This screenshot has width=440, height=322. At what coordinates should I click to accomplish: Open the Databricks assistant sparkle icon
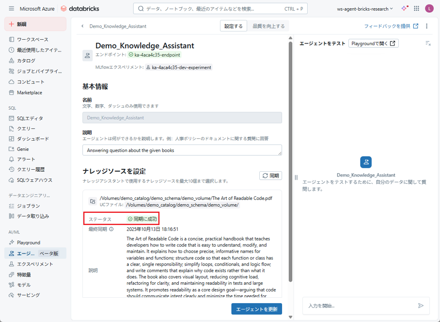[x=404, y=9]
